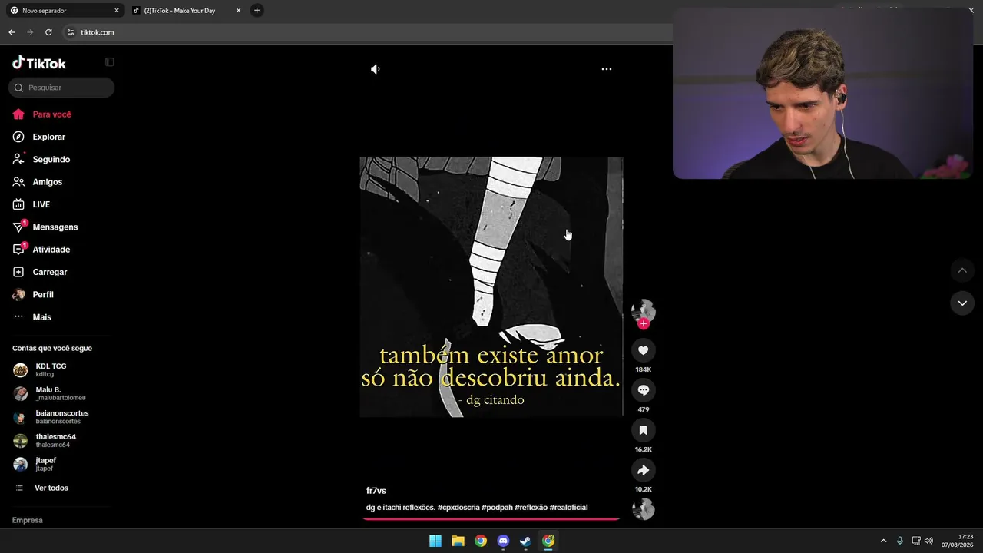Collapse the TikTok sidebar panel
983x553 pixels.
[x=110, y=62]
